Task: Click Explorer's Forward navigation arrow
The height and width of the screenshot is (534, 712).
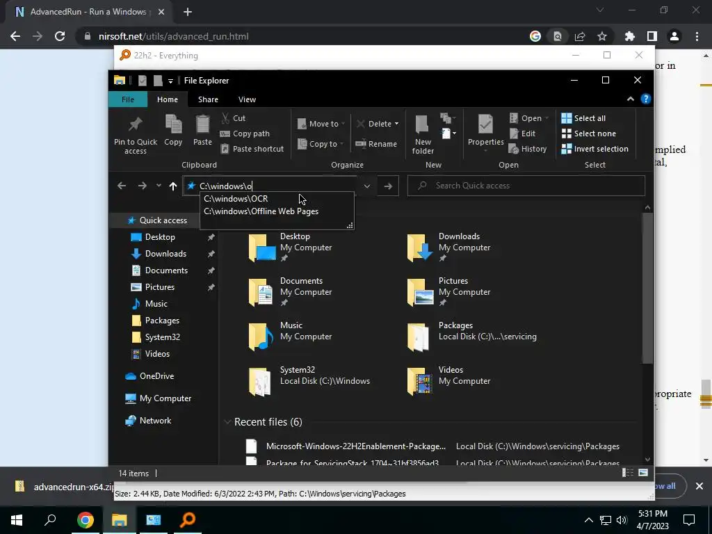Action: point(142,186)
